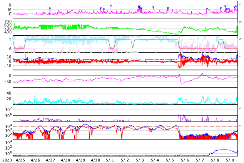The image size is (244, 163).
Task: Click the M flare class label
Action: (x=10, y=10)
